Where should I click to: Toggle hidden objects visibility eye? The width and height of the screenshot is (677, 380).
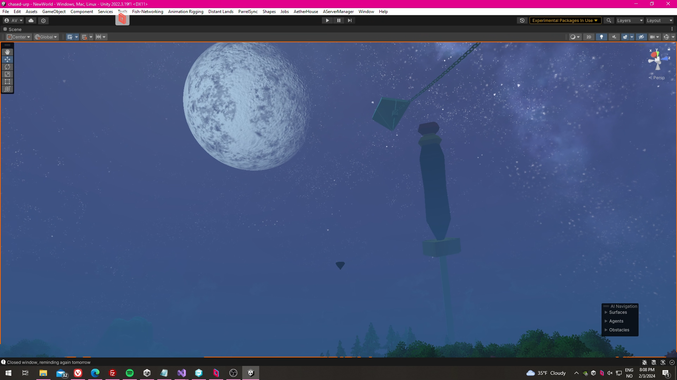[x=641, y=37]
